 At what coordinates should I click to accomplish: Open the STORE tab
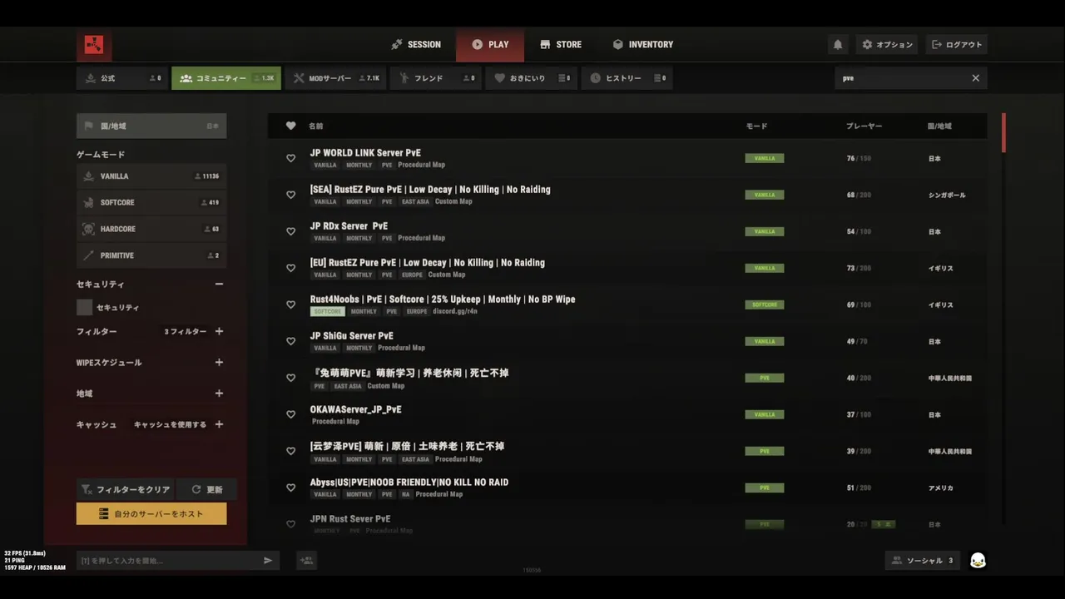click(561, 45)
